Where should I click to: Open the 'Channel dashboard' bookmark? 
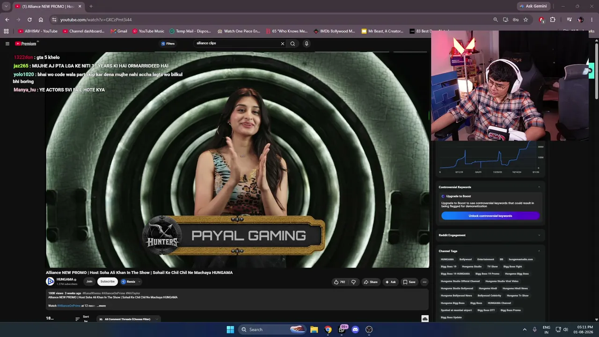[x=84, y=31]
